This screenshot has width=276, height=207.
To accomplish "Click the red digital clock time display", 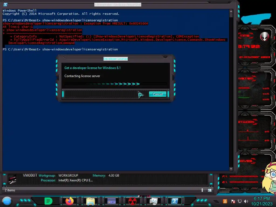I will [x=249, y=46].
